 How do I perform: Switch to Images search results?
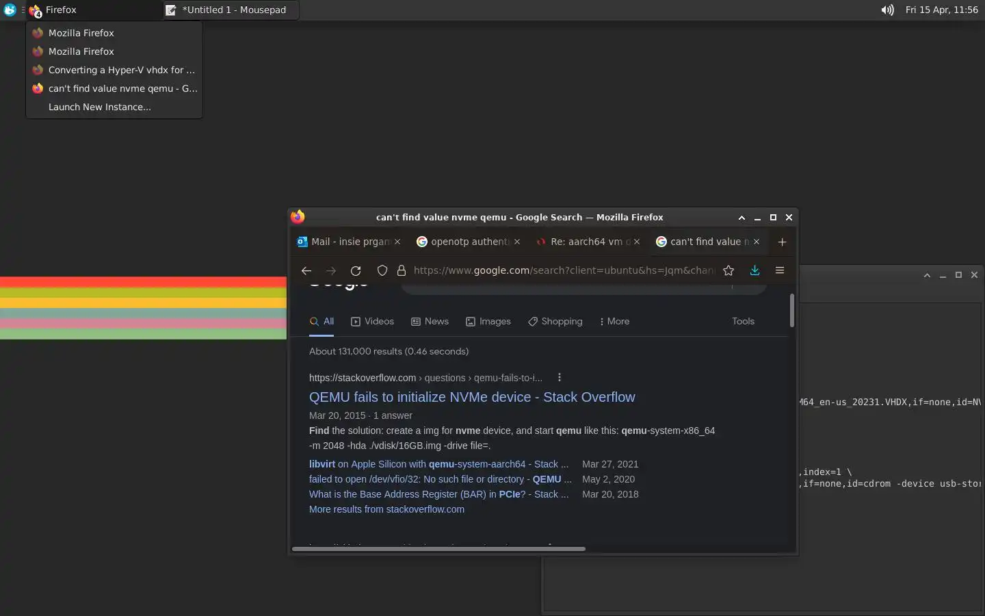click(x=488, y=321)
